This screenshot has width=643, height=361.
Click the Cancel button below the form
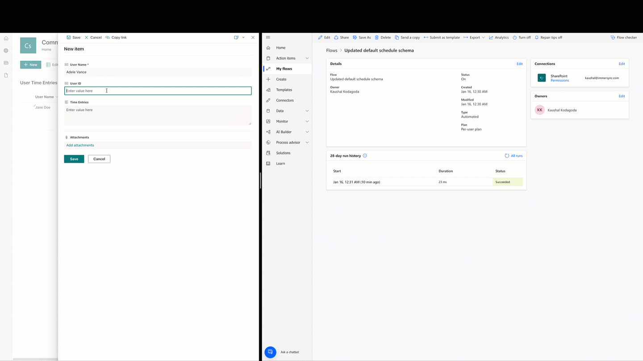(99, 159)
